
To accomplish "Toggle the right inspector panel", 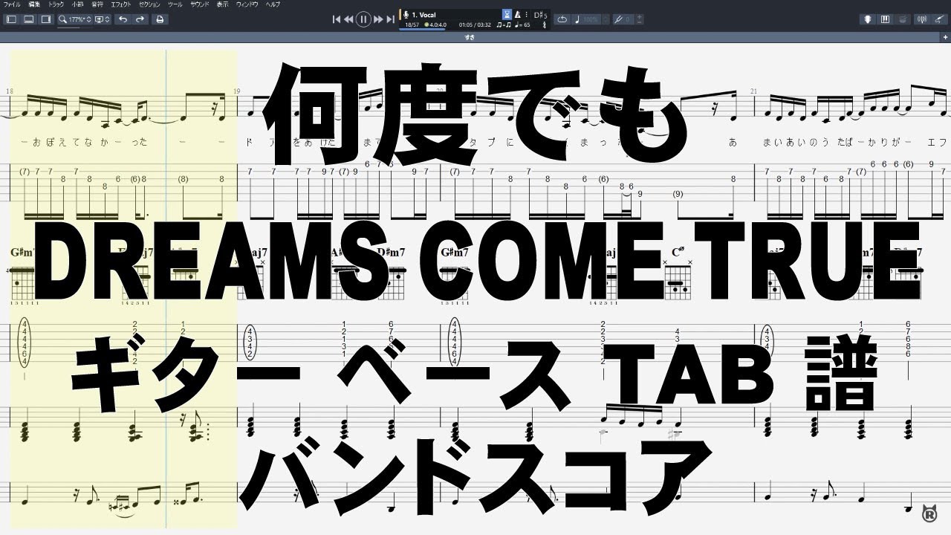I will (x=46, y=19).
